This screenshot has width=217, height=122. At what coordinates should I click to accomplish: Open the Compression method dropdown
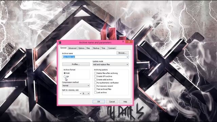click(76, 86)
